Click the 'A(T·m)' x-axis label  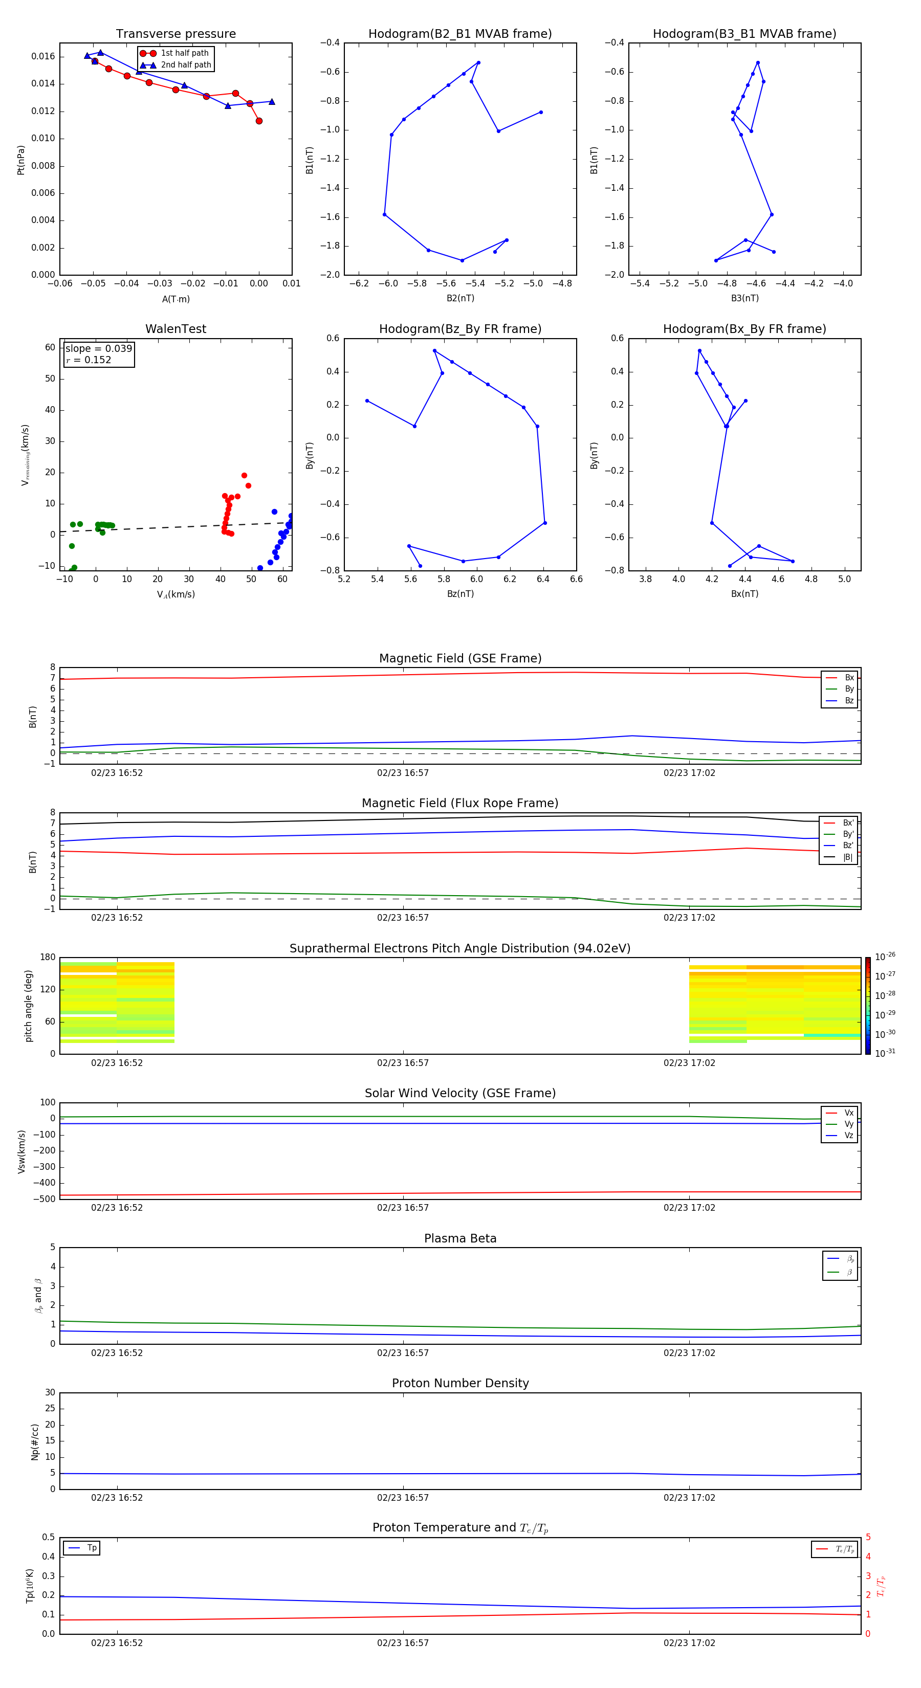pyautogui.click(x=176, y=299)
